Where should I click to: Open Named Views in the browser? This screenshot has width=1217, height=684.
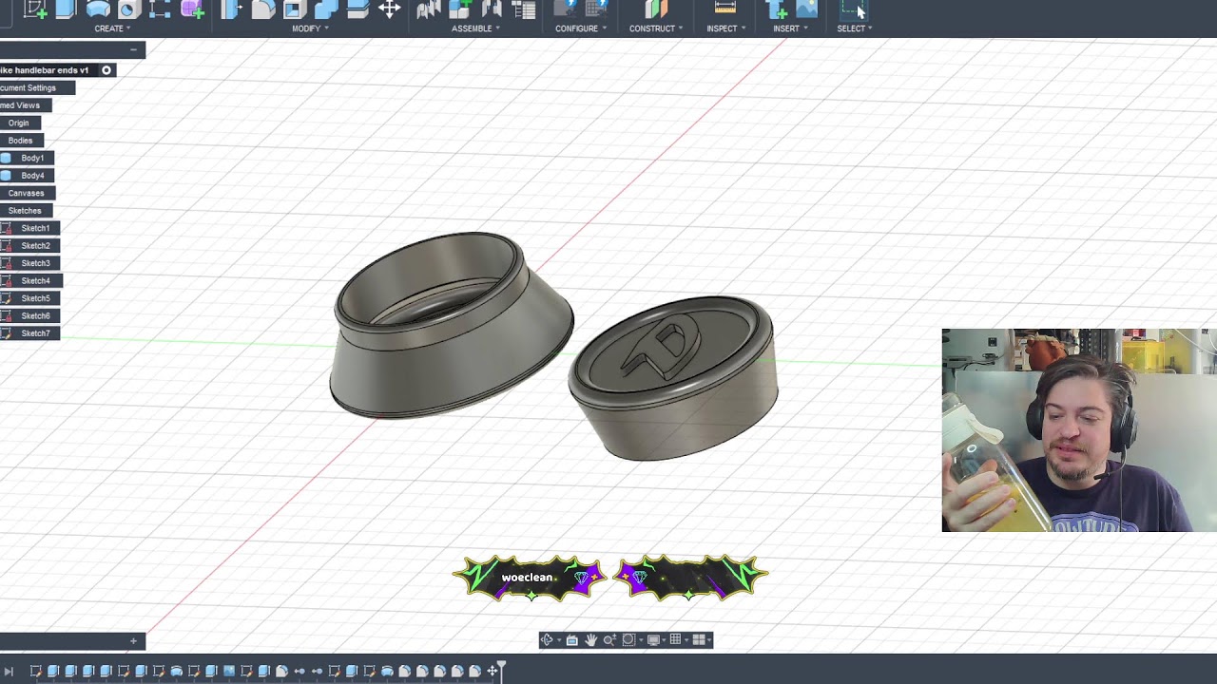click(20, 105)
